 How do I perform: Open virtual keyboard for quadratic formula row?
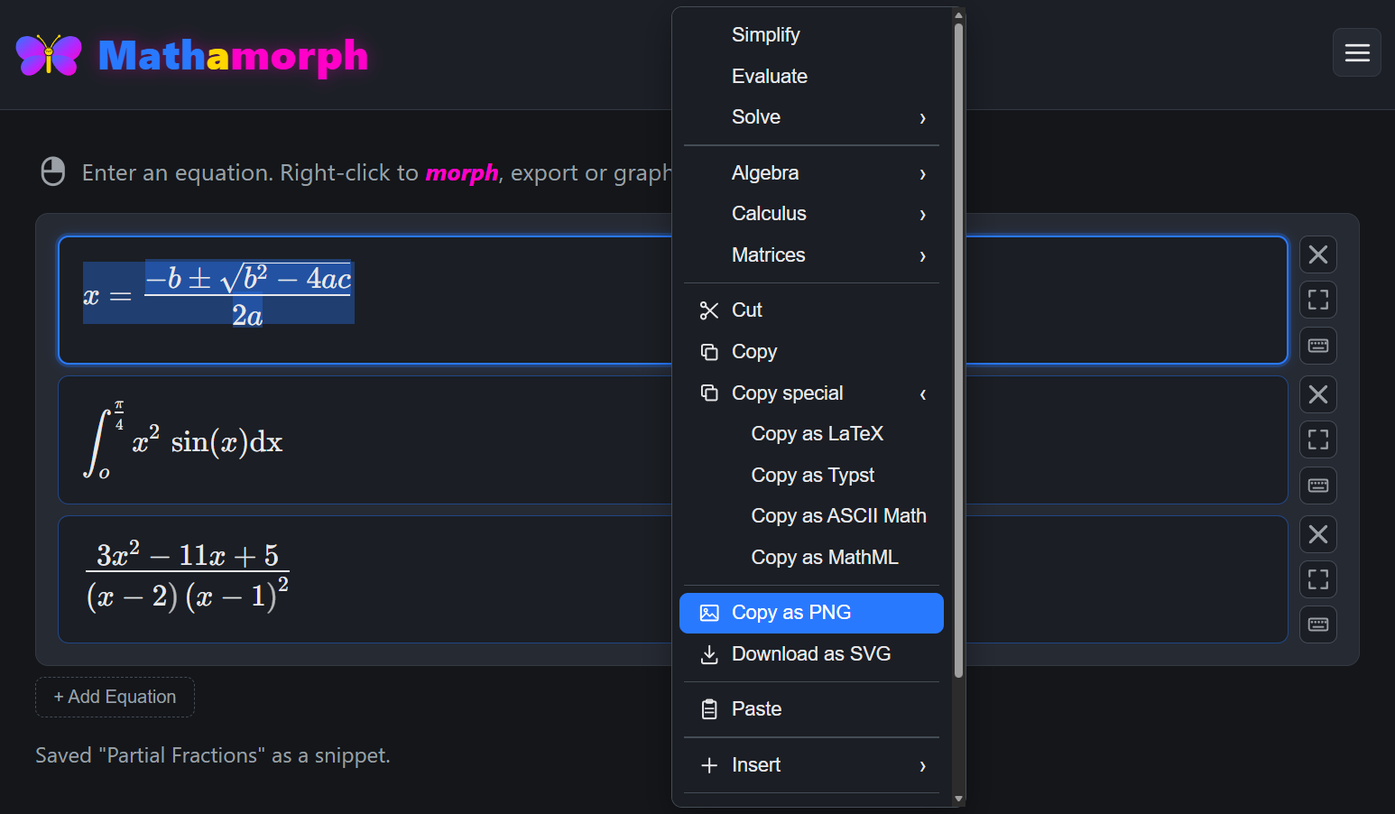pos(1318,346)
